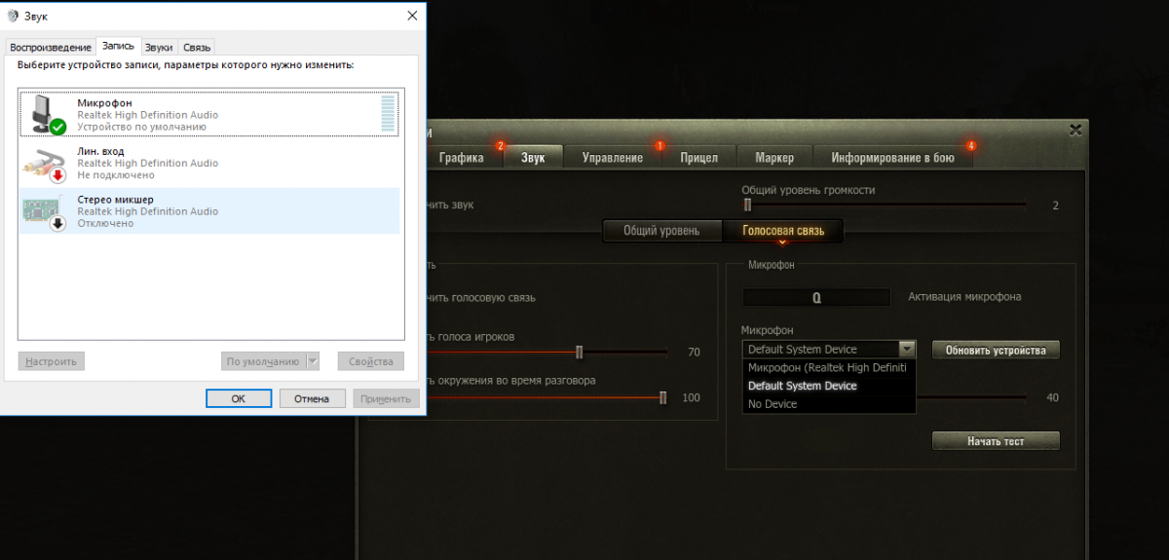Screen dimensions: 1169x560
Task: Open the Звуки tab
Action: coord(159,47)
